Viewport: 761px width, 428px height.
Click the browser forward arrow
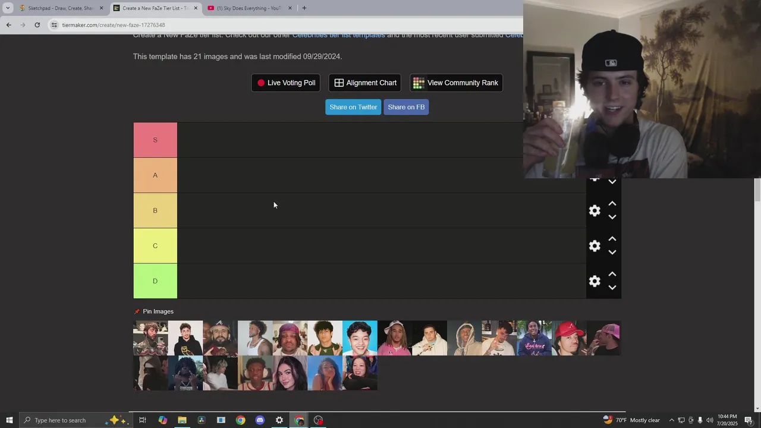pyautogui.click(x=23, y=25)
